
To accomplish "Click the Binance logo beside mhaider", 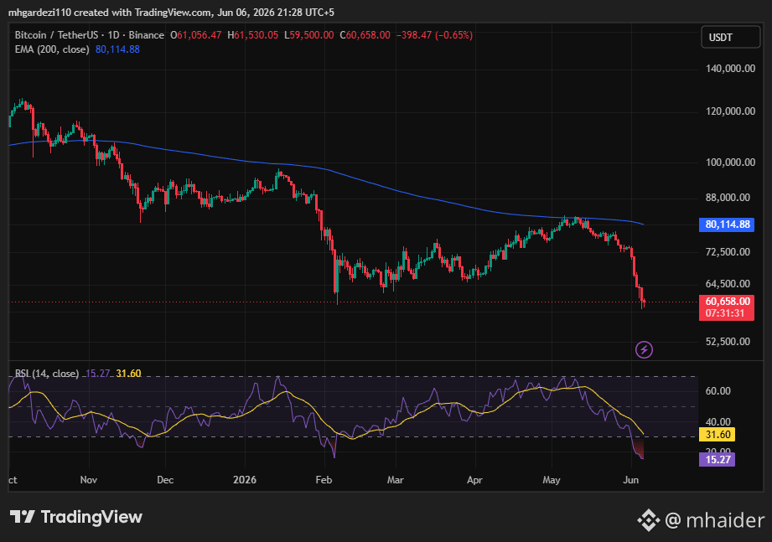I will (x=649, y=520).
